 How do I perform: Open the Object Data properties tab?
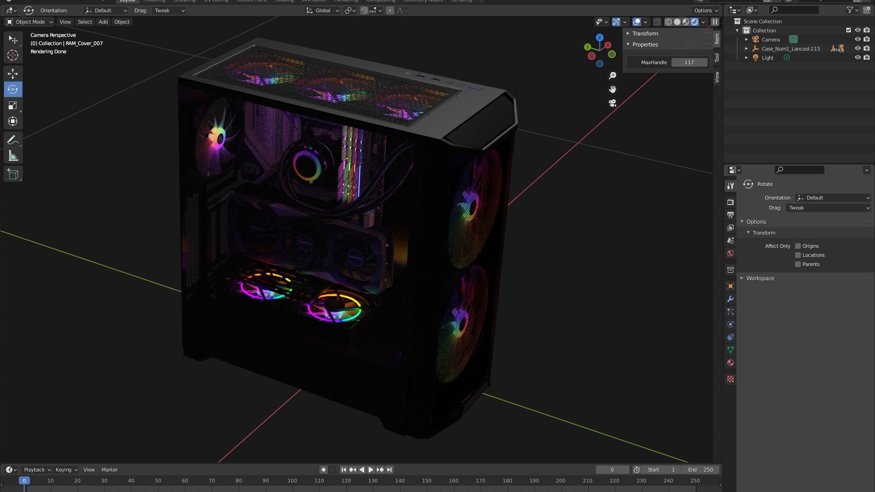pos(730,350)
